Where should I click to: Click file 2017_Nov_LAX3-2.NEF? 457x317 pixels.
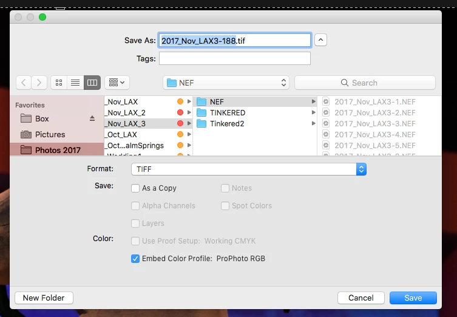(x=375, y=112)
